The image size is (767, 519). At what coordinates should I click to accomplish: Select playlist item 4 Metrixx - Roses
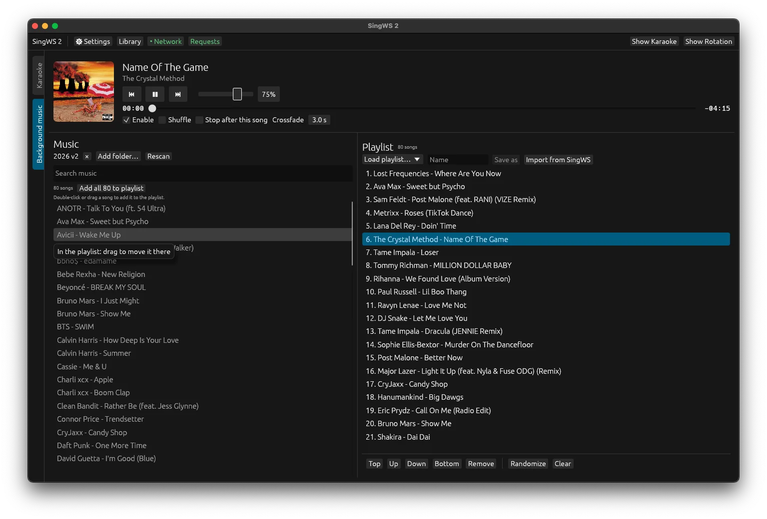(x=546, y=213)
